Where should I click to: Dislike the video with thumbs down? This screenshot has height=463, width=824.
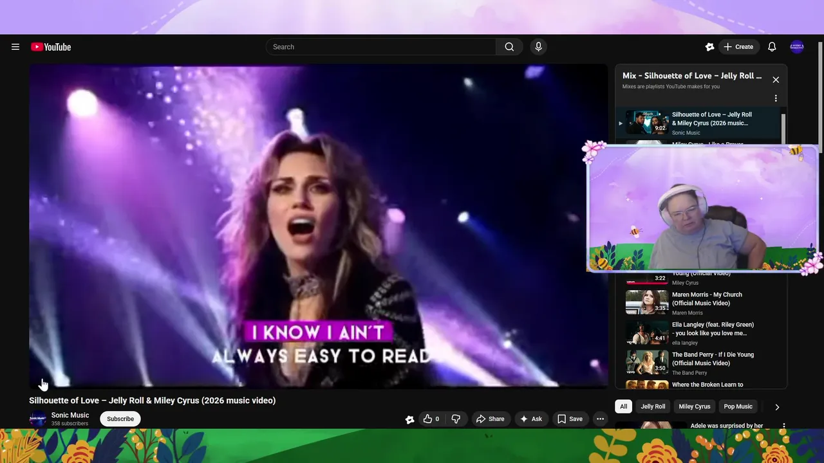click(x=456, y=419)
